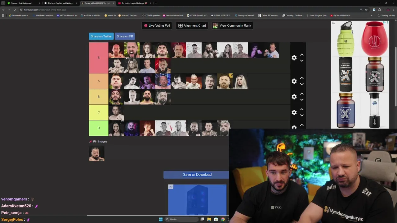Open the Windows Start menu
397x223 pixels.
click(161, 219)
